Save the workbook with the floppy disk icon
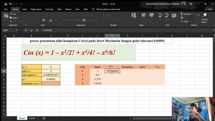Viewport: 215px width, 121px height. coord(6,4)
